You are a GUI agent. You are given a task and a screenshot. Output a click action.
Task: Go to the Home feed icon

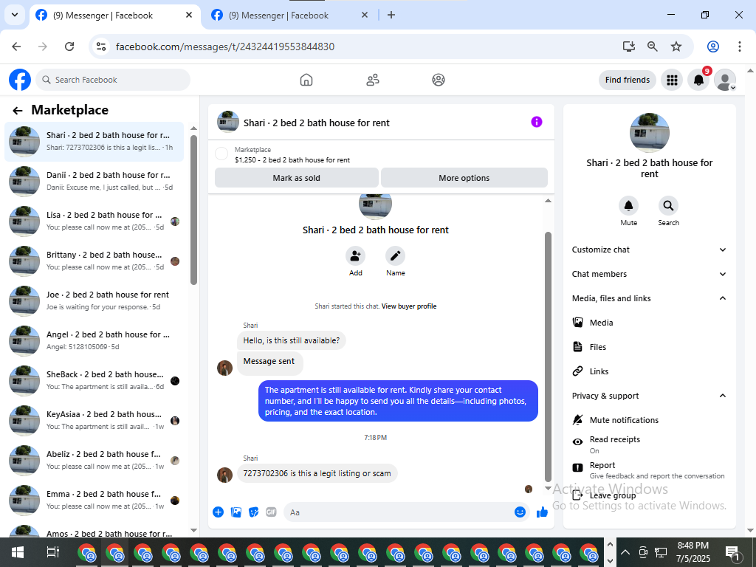(306, 80)
